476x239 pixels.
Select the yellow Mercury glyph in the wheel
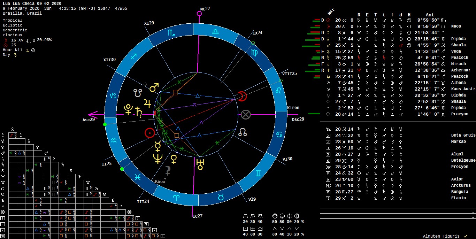(158, 147)
